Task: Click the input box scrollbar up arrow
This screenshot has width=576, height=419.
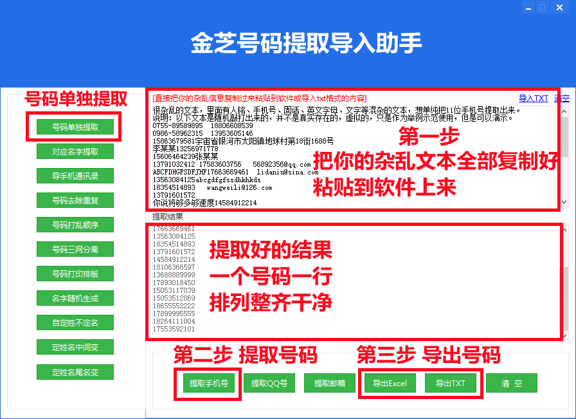Action: tap(564, 111)
